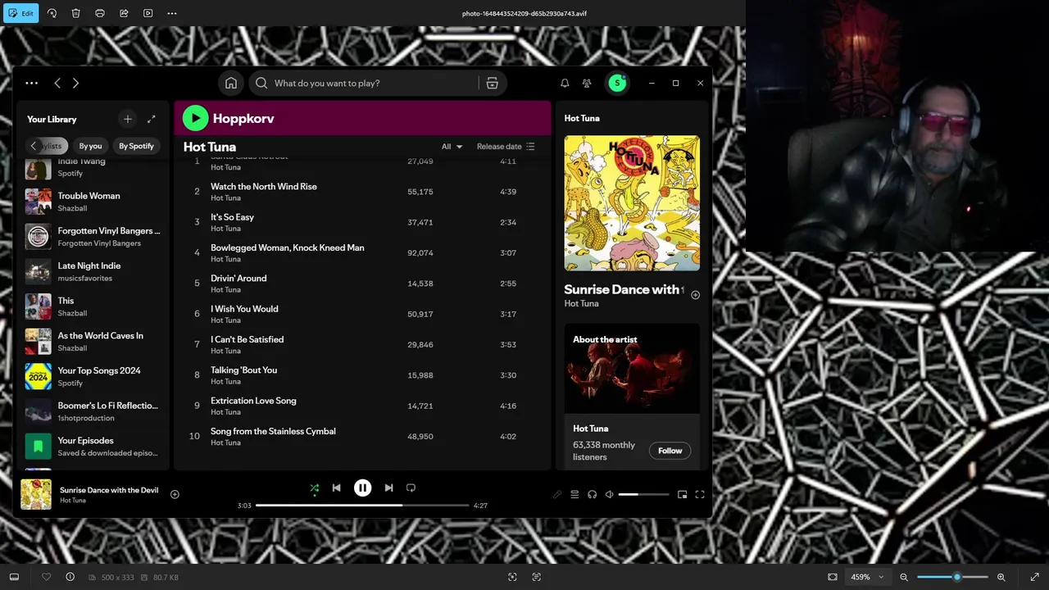Click About the artist photo
This screenshot has height=590, width=1049.
tap(632, 369)
